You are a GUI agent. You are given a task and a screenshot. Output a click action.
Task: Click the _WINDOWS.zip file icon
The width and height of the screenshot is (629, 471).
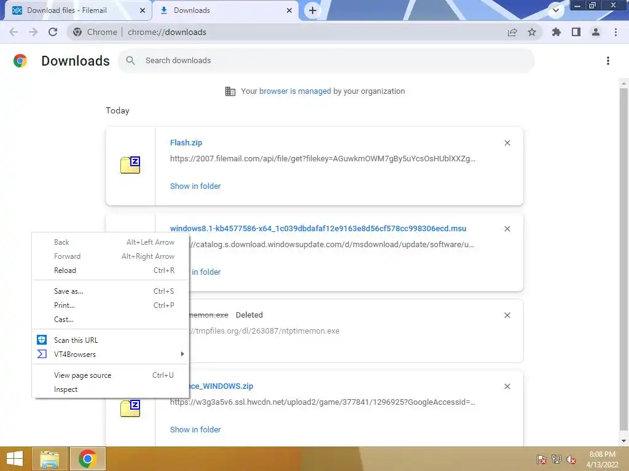(x=130, y=408)
